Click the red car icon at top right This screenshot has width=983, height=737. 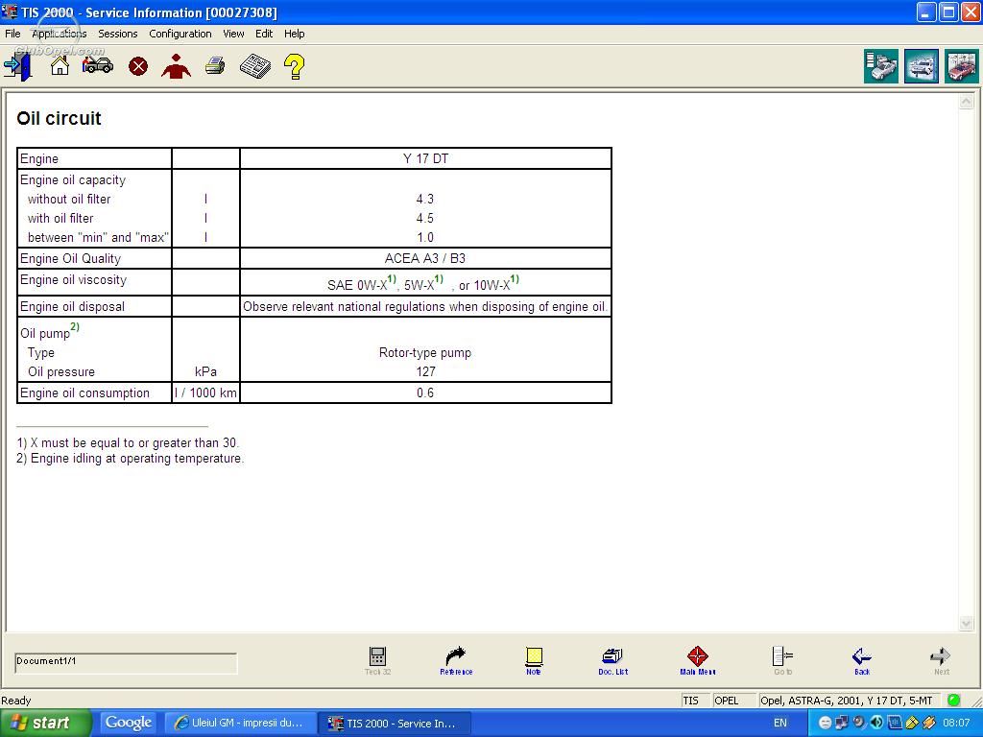point(961,66)
